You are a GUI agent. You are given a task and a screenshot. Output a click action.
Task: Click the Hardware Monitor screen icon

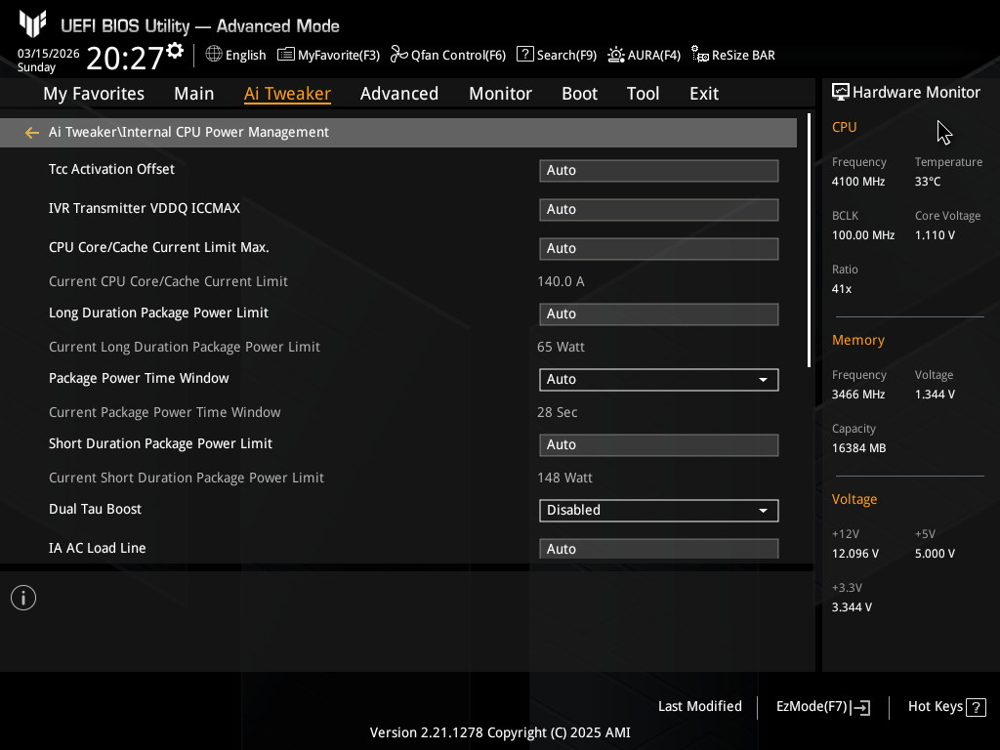coord(841,93)
